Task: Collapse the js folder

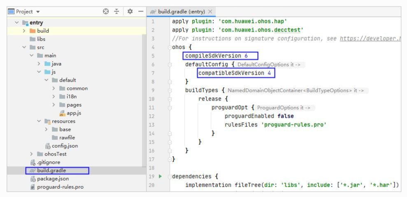Action: pos(39,72)
